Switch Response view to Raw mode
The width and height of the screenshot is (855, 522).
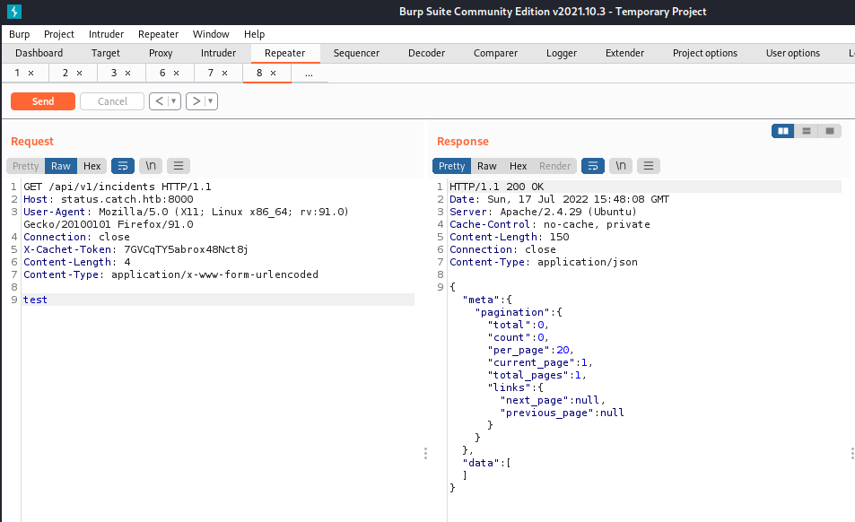[486, 165]
